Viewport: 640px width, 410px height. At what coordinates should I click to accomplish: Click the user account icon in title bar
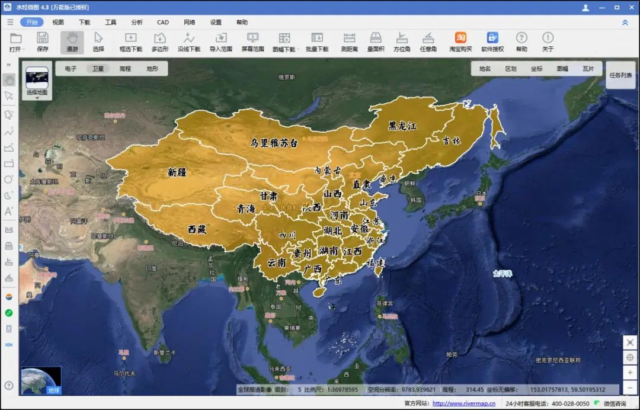(x=585, y=7)
